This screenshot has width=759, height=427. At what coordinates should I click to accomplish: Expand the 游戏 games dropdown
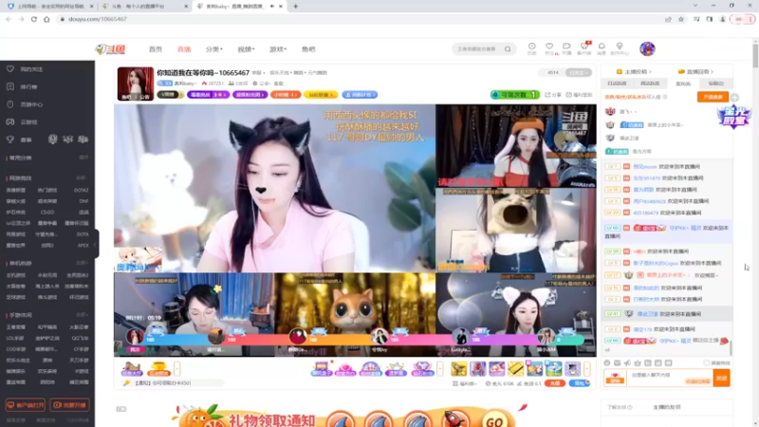(x=278, y=49)
